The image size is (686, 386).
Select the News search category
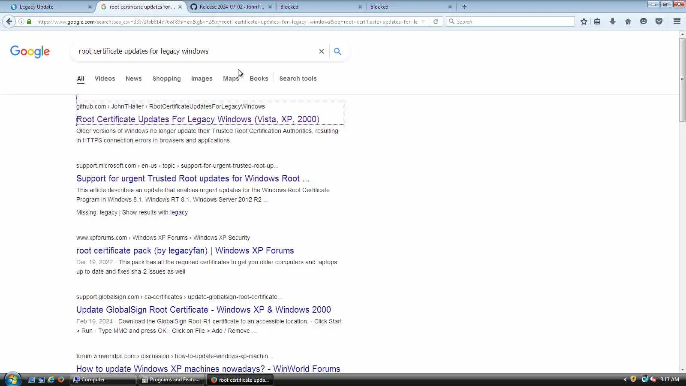point(134,78)
